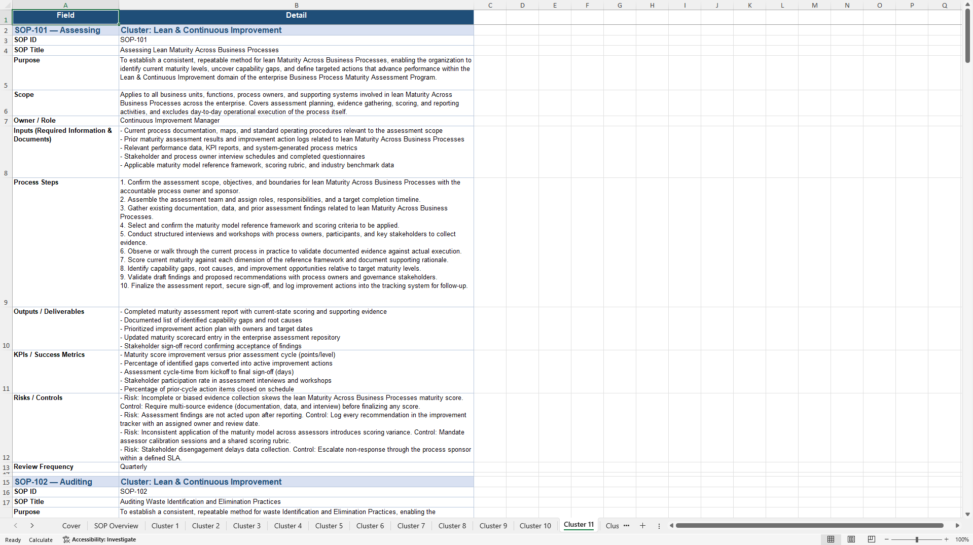Viewport: 973px width, 545px height.
Task: Open zoom level 100% dialog
Action: 962,539
